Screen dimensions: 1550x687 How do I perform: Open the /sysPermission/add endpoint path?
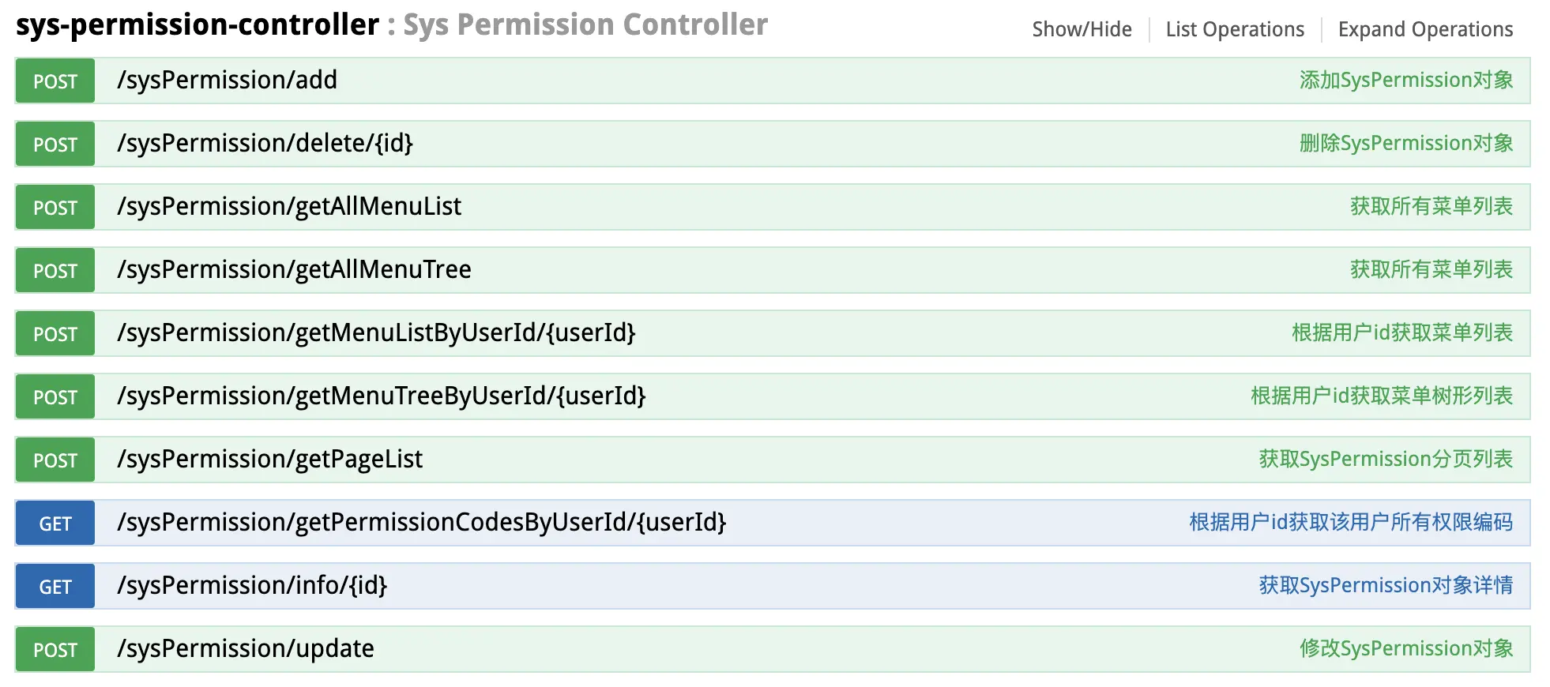pos(227,81)
